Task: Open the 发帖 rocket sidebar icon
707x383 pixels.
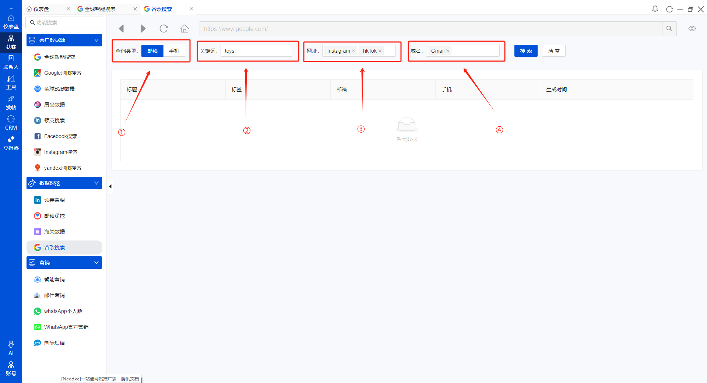Action: (11, 103)
